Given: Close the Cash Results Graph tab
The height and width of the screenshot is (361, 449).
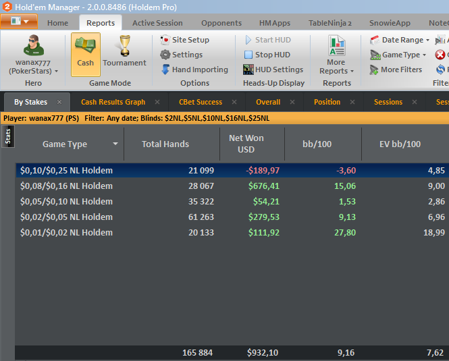Looking at the screenshot, I should (x=157, y=102).
